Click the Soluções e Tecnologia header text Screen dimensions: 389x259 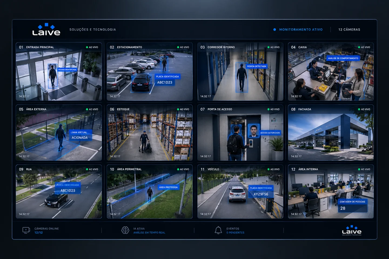click(93, 30)
